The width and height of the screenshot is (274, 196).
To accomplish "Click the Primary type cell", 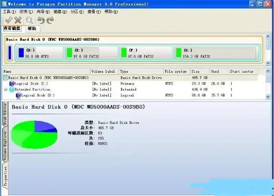I will pyautogui.click(x=127, y=84).
